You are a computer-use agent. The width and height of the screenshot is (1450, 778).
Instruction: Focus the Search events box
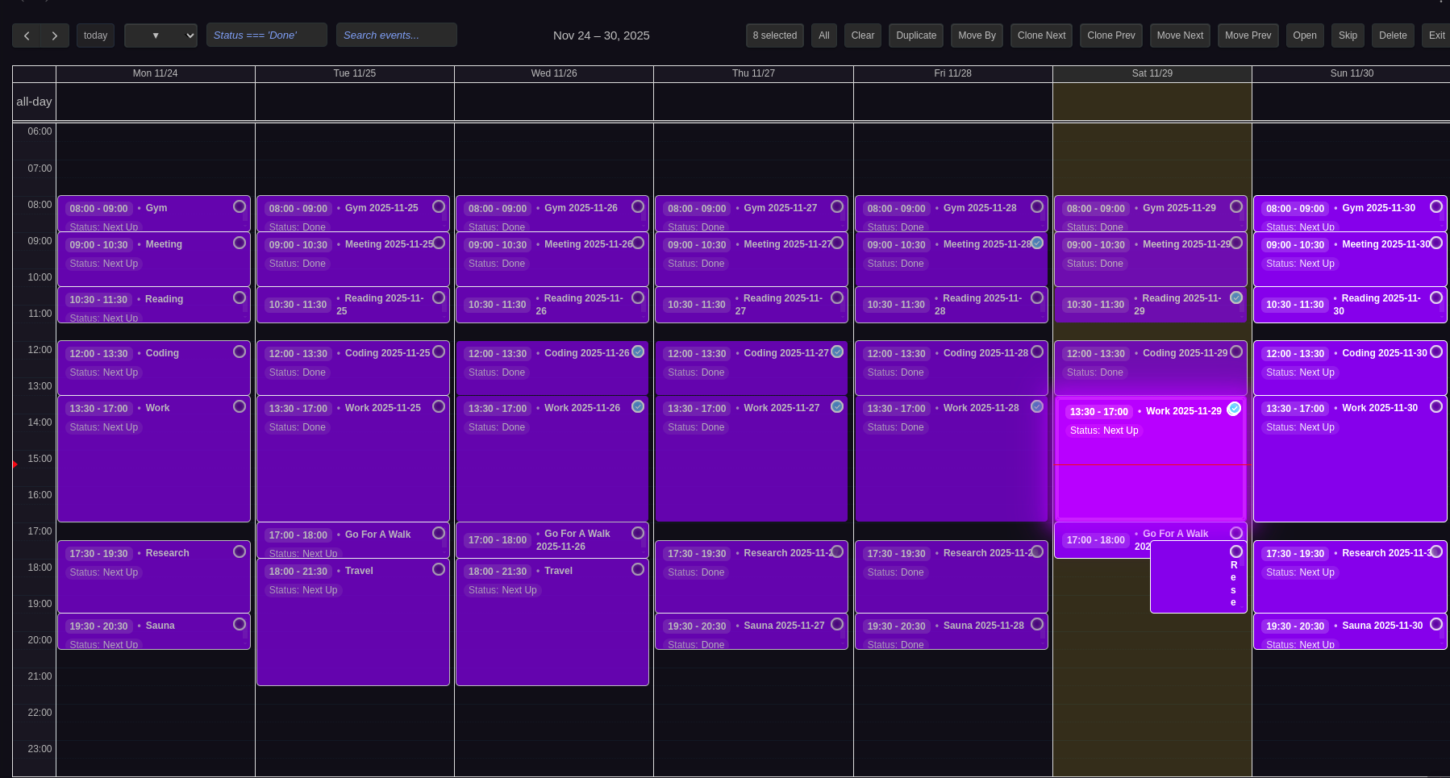point(396,35)
